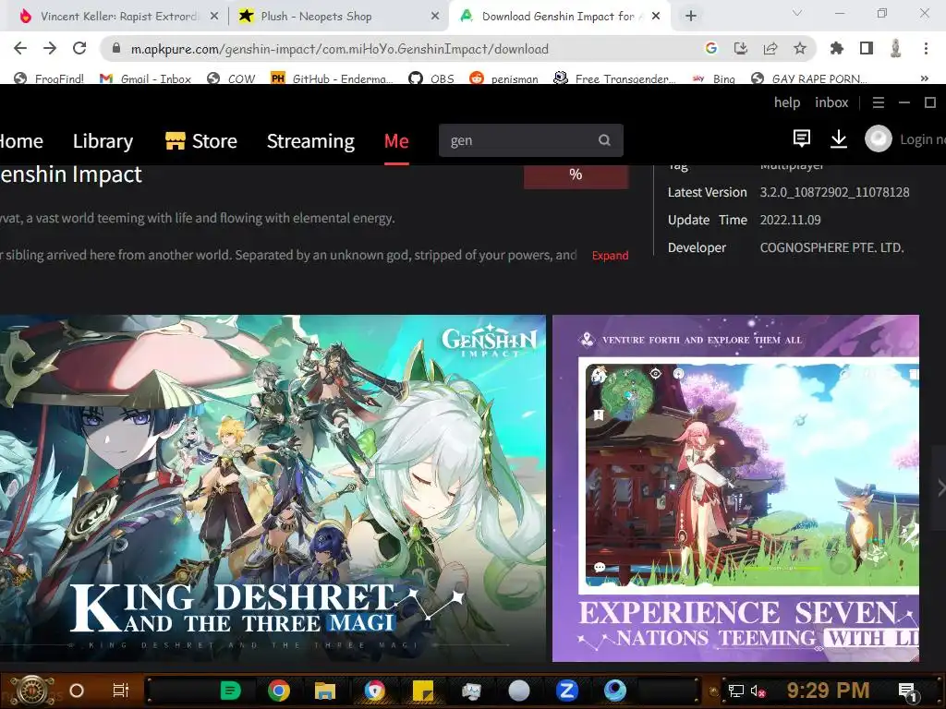Open the Chrome three-dot menu

point(926,48)
